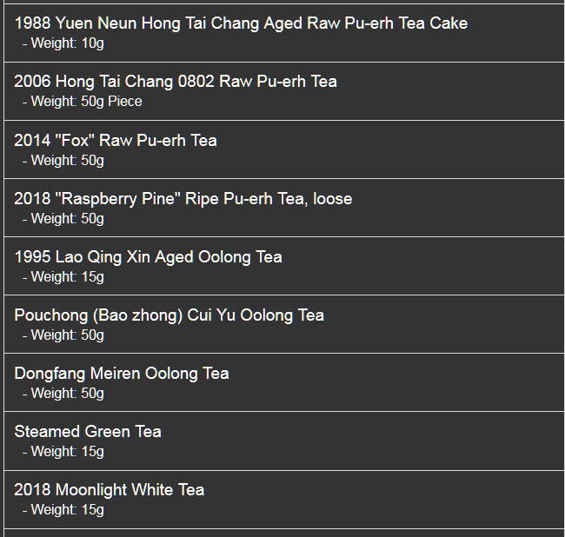Select the weight line under "Fox" Raw Pu-erh
This screenshot has height=537, width=565.
pyautogui.click(x=63, y=161)
